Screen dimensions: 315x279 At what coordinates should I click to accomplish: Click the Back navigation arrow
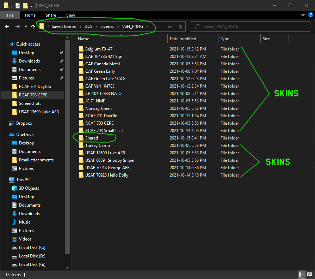(x=7, y=26)
